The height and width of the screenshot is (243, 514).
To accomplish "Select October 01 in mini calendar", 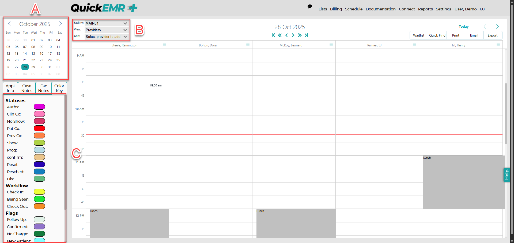I will pyautogui.click(x=33, y=40).
